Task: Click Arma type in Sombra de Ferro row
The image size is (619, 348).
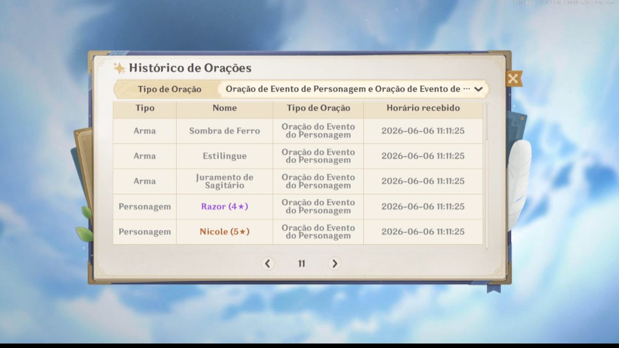Action: pyautogui.click(x=145, y=131)
